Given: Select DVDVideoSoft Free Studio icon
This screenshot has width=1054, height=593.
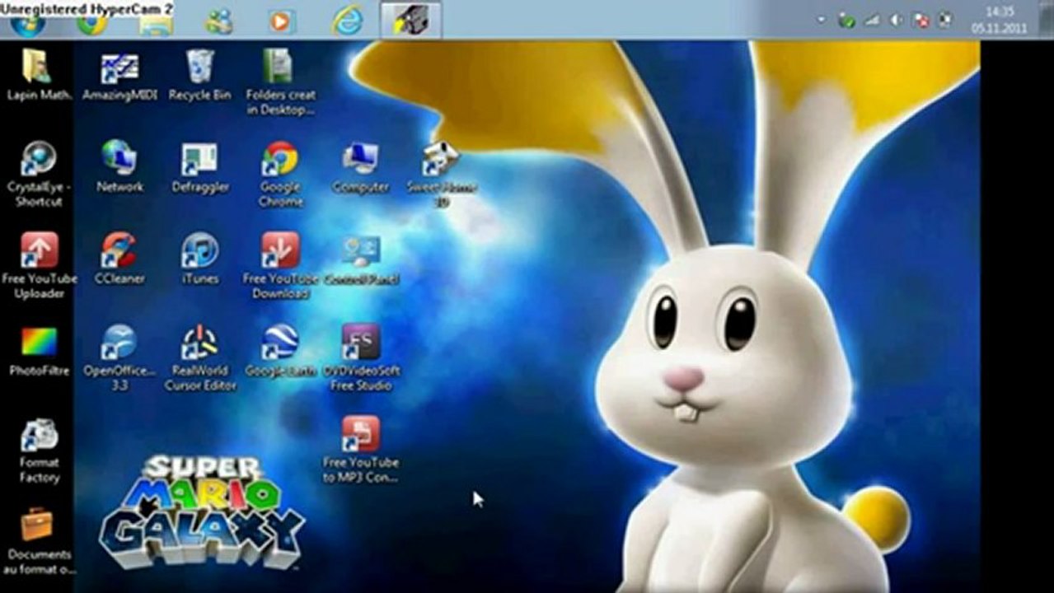Looking at the screenshot, I should pyautogui.click(x=361, y=357).
